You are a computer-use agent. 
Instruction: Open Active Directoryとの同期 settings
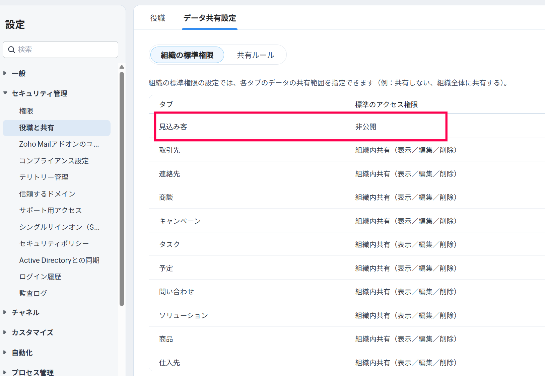pyautogui.click(x=59, y=260)
